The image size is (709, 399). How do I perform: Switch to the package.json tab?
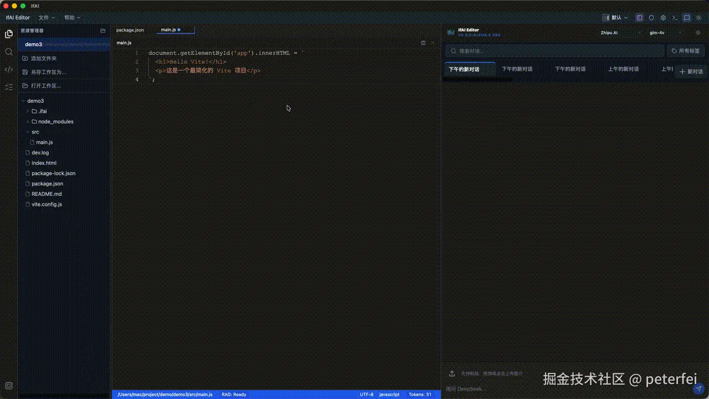[x=130, y=30]
